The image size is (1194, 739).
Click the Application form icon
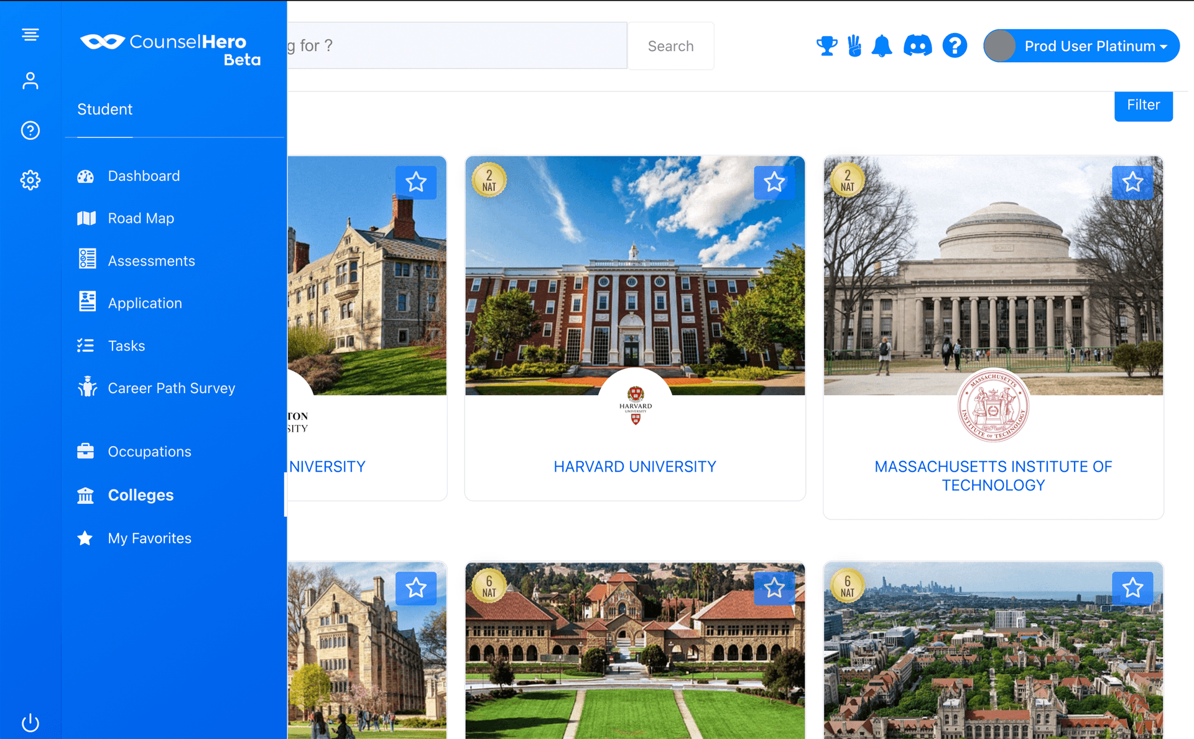tap(87, 301)
